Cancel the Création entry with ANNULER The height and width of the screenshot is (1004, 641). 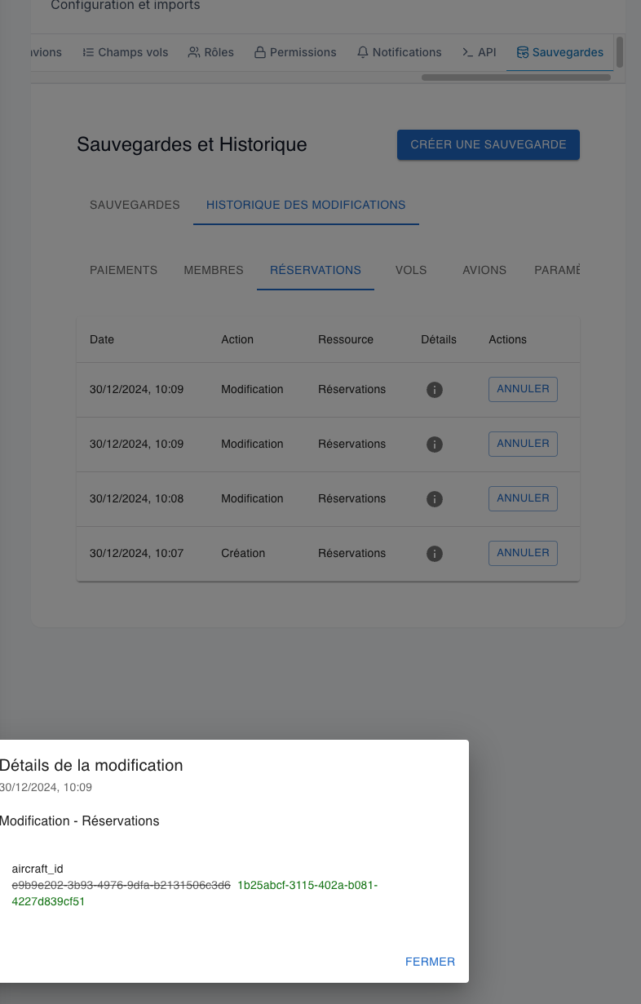(523, 553)
